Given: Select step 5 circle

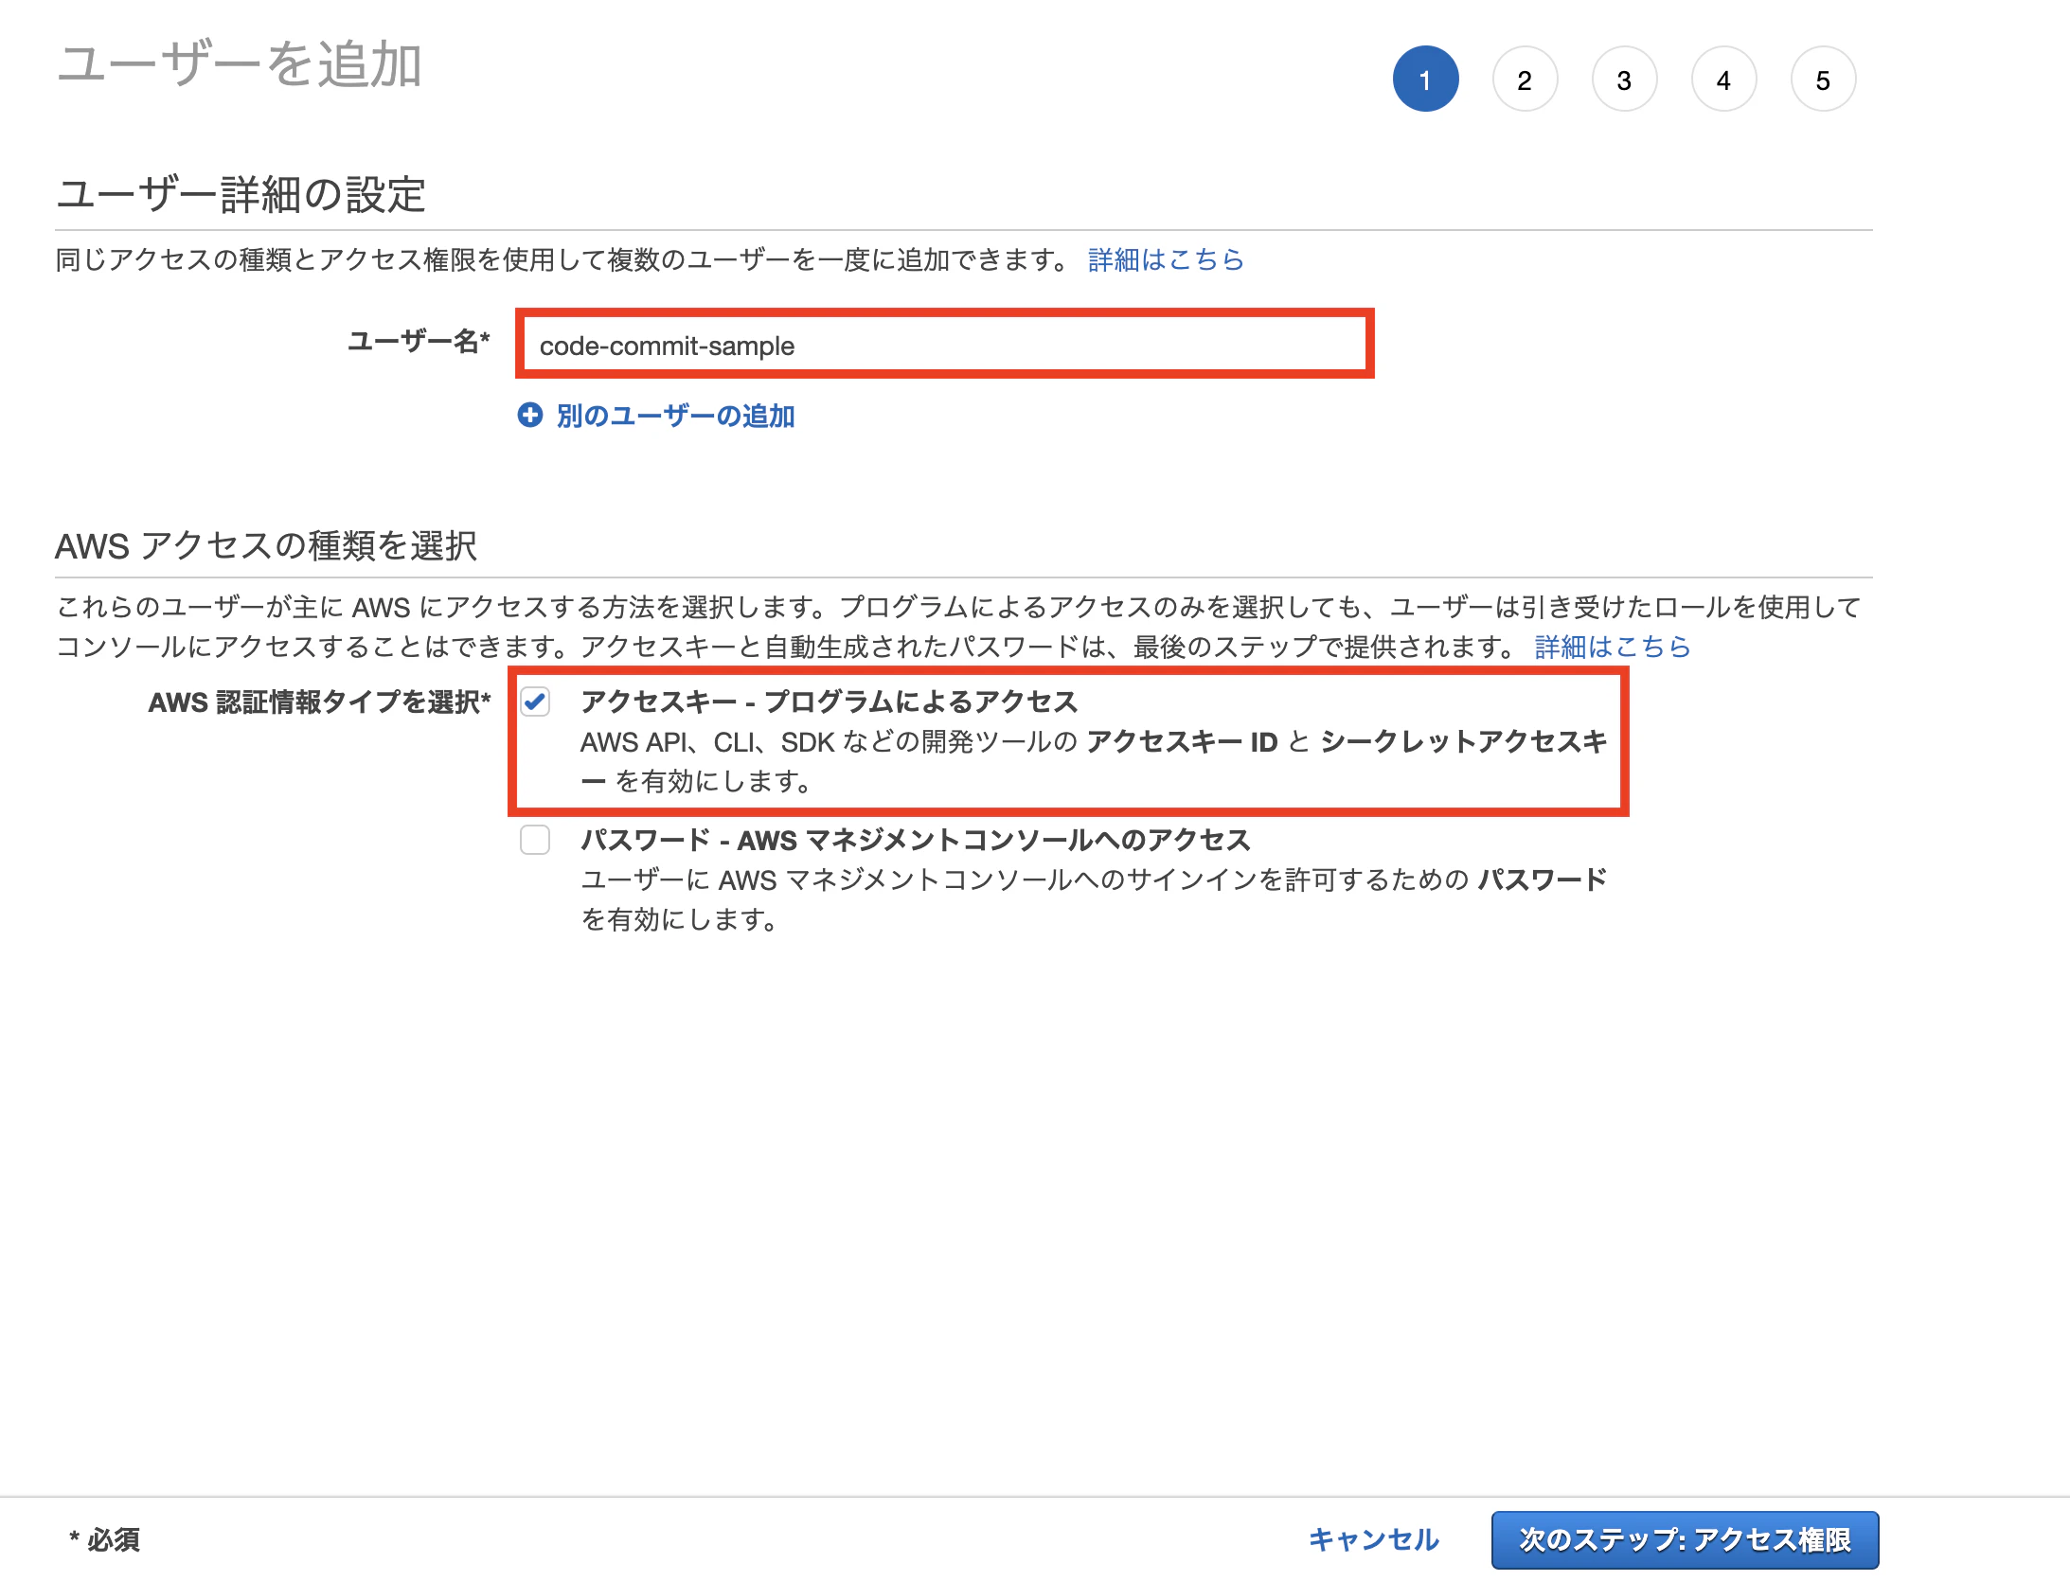Looking at the screenshot, I should [1823, 80].
